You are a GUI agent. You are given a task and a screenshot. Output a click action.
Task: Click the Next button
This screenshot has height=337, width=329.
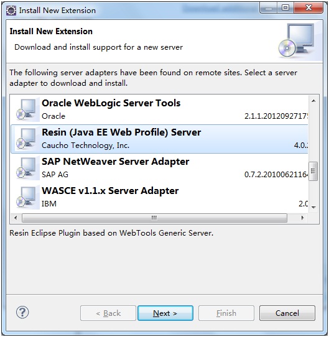pyautogui.click(x=165, y=313)
